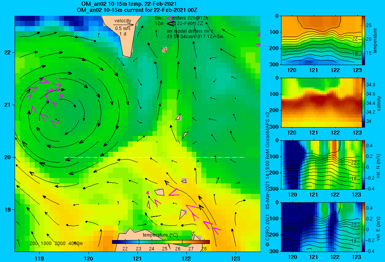Screen dimensions: 385x262
Task: Click the vel. E section's color bar
Action: coord(363,227)
